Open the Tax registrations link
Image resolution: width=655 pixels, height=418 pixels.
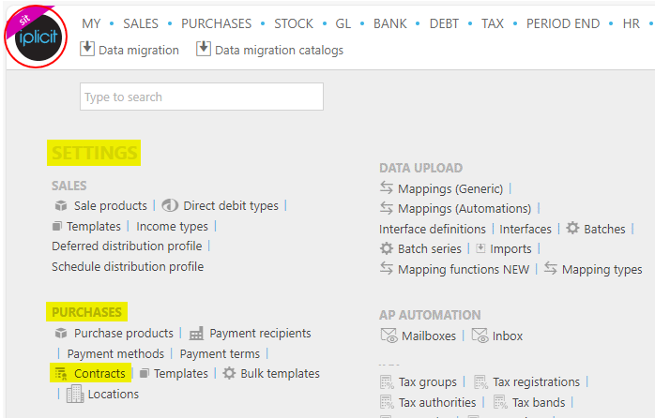(536, 381)
